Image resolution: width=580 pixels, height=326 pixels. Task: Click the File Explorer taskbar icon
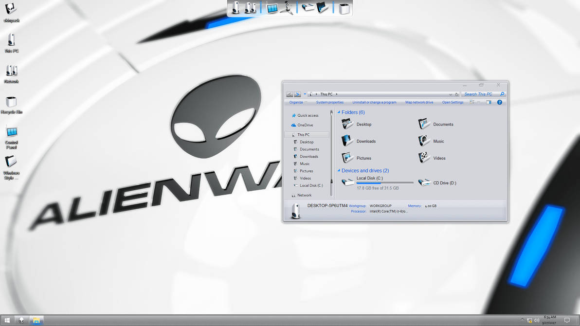(x=36, y=320)
